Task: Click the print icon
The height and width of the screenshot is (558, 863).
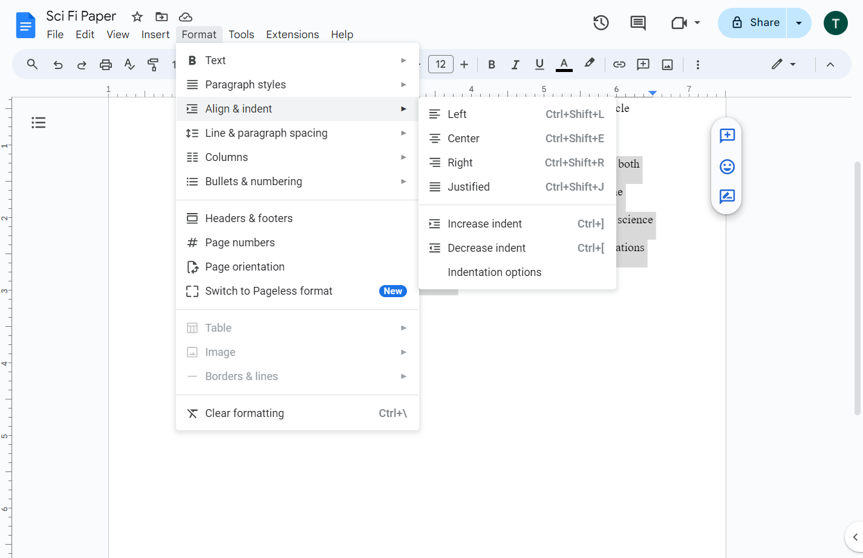Action: pyautogui.click(x=106, y=65)
